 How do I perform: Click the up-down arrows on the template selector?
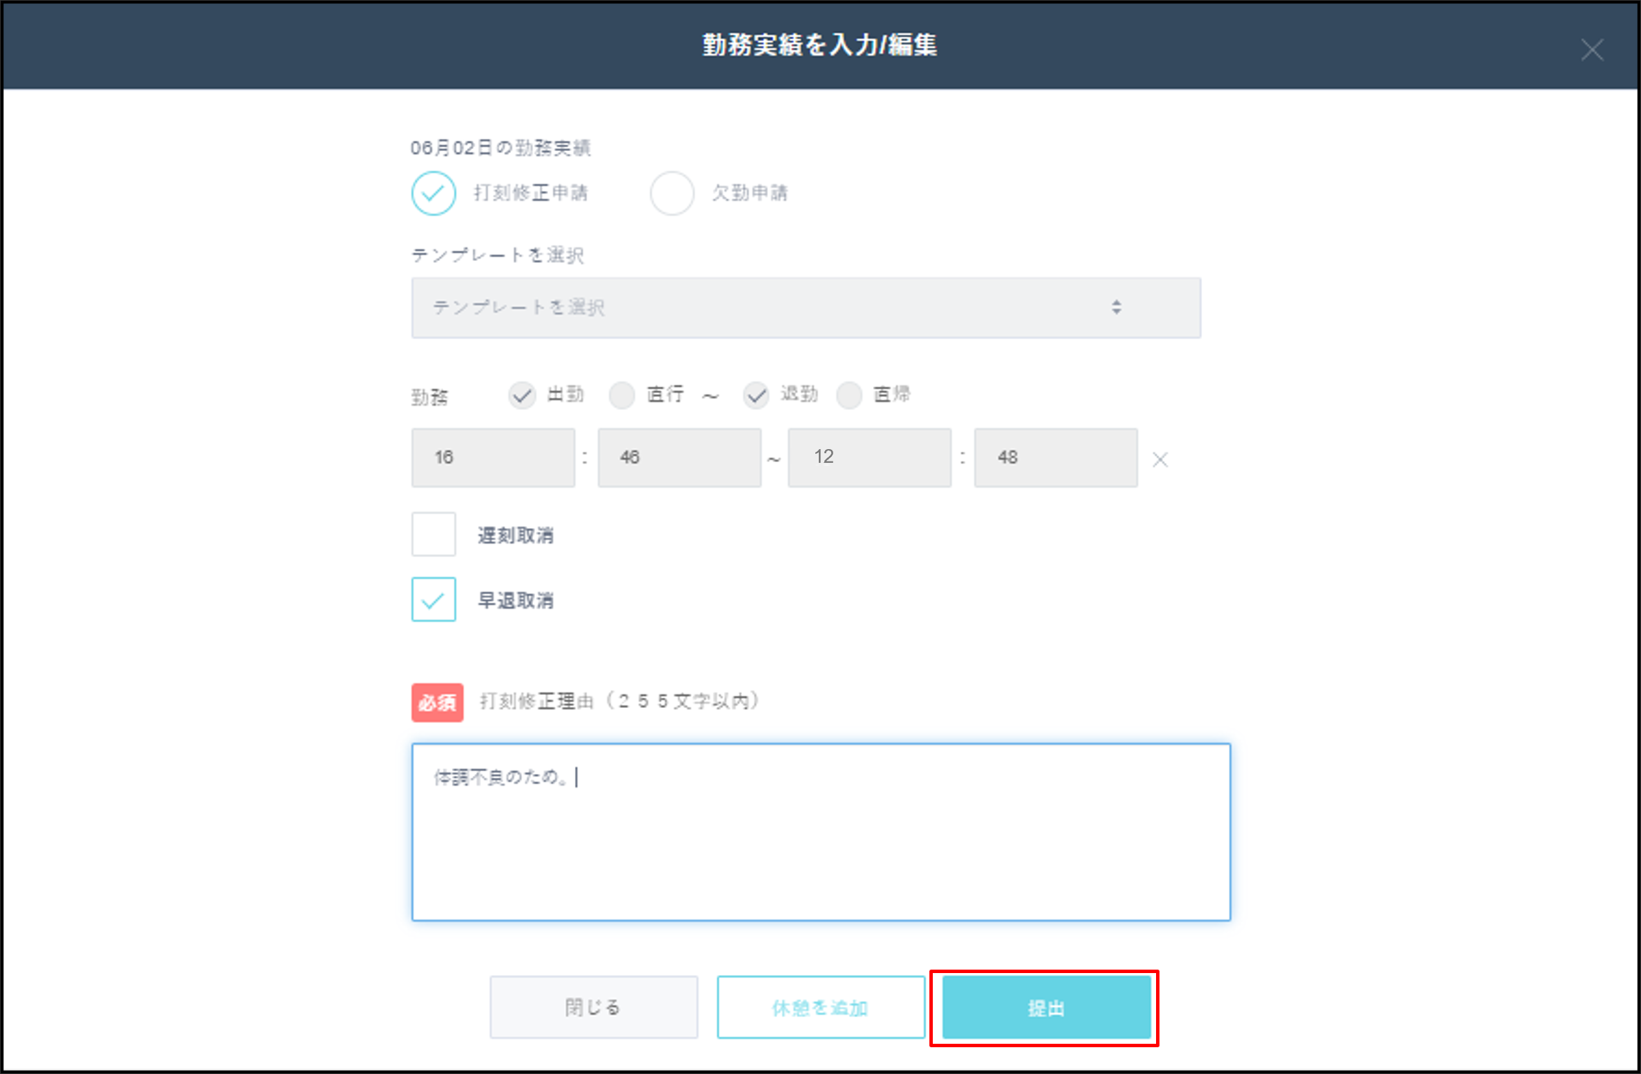tap(1117, 308)
